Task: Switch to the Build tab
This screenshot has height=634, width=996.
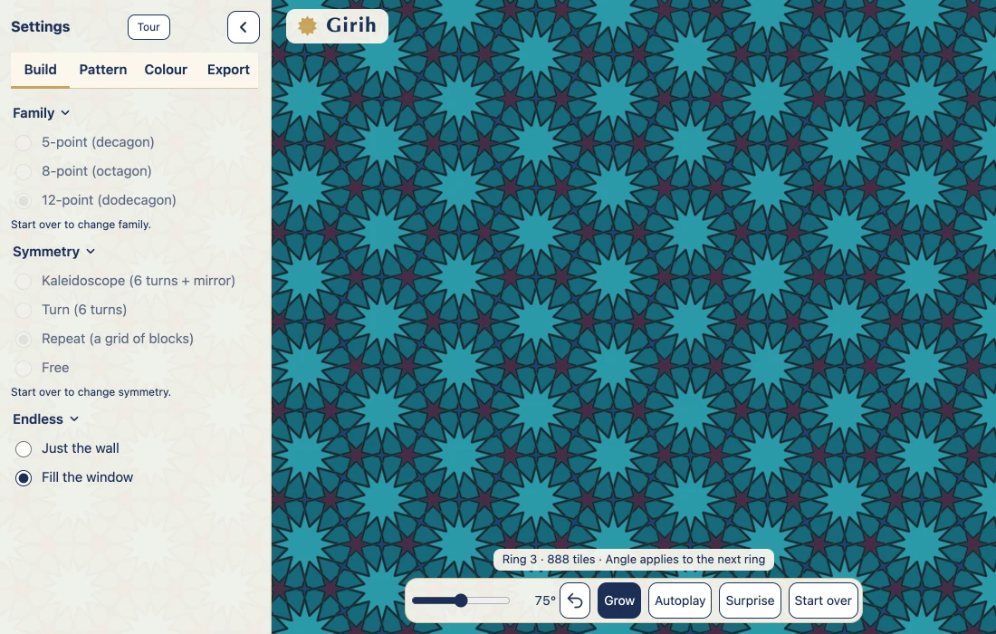Action: tap(40, 70)
